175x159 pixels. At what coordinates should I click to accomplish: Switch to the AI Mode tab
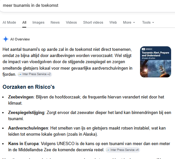[9, 22]
